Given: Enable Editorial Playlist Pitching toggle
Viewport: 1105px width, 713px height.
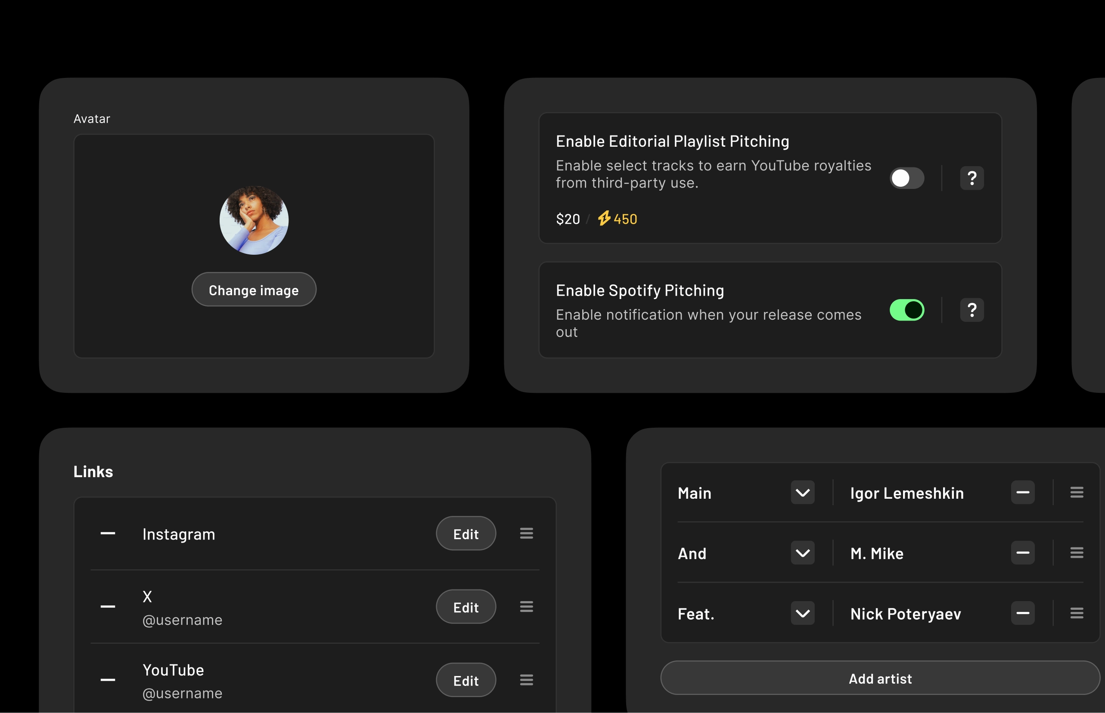Looking at the screenshot, I should click(907, 178).
